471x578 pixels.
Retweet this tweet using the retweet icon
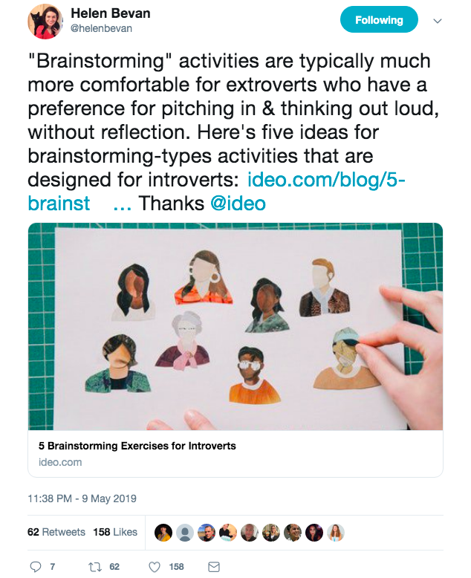94,567
